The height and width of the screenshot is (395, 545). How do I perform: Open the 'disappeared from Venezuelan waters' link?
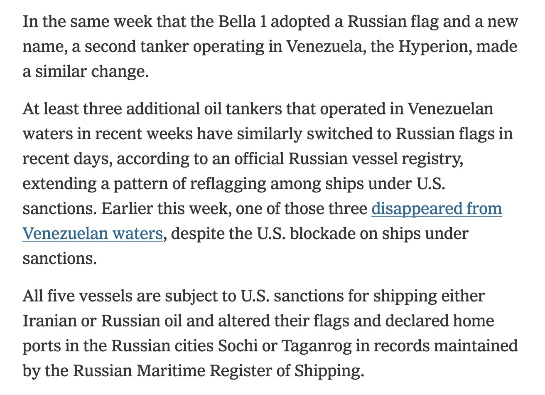pos(436,209)
